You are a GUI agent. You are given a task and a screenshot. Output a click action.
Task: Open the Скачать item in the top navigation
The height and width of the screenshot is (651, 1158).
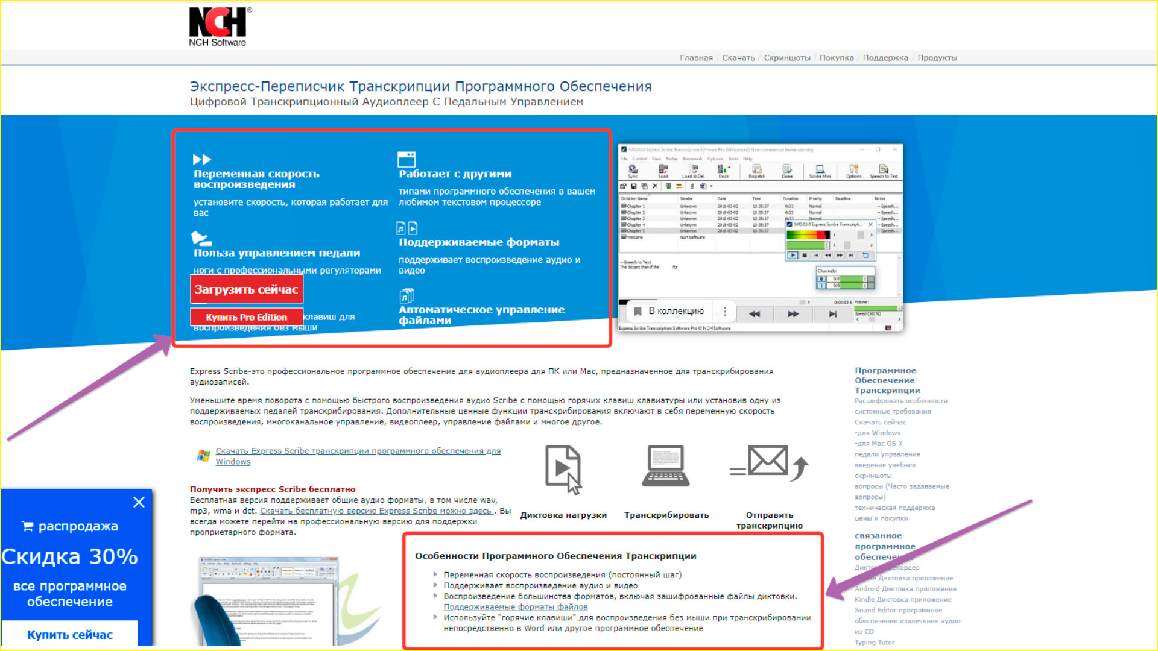[x=738, y=58]
